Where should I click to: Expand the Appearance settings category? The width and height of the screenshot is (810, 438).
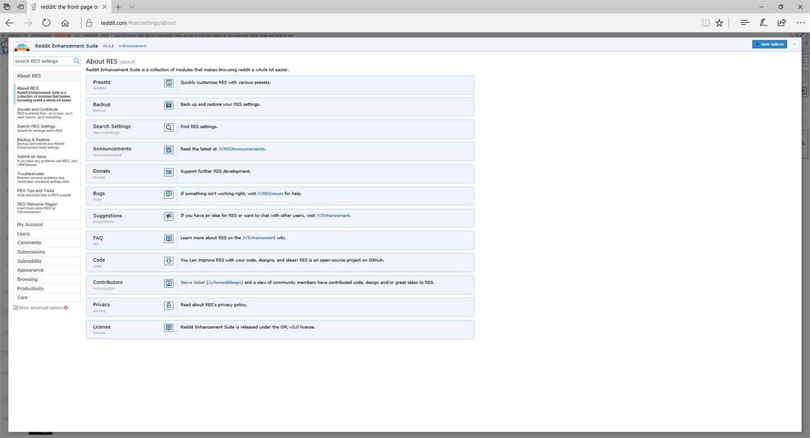pos(47,270)
